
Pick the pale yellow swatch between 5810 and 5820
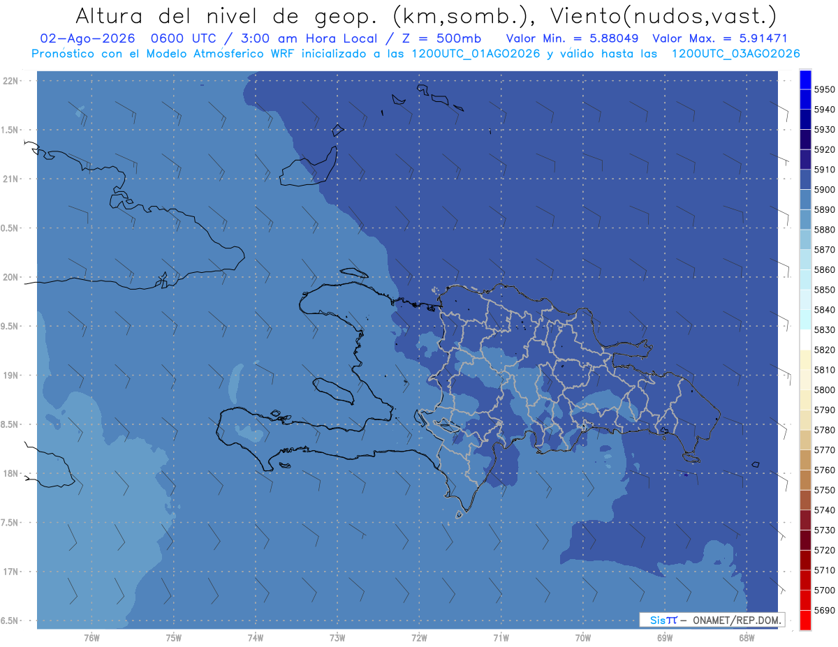805,359
